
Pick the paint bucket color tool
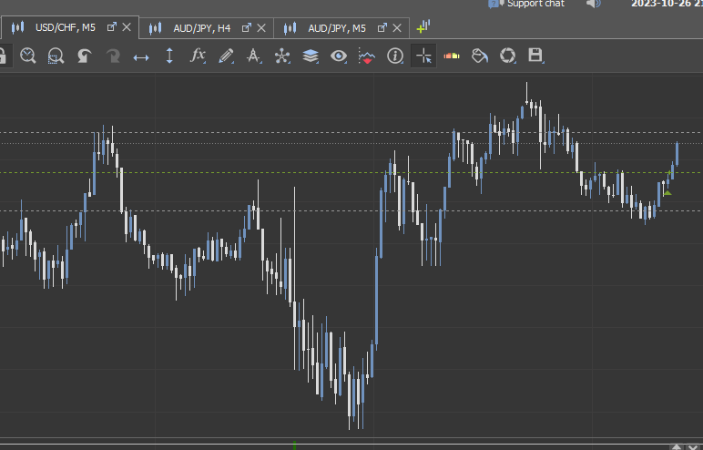pyautogui.click(x=479, y=56)
